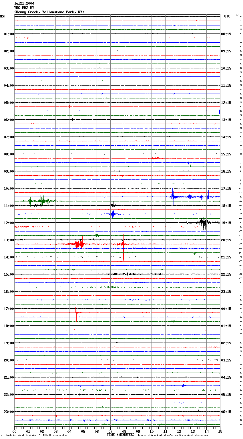Click the UTC column header

[x=227, y=16]
